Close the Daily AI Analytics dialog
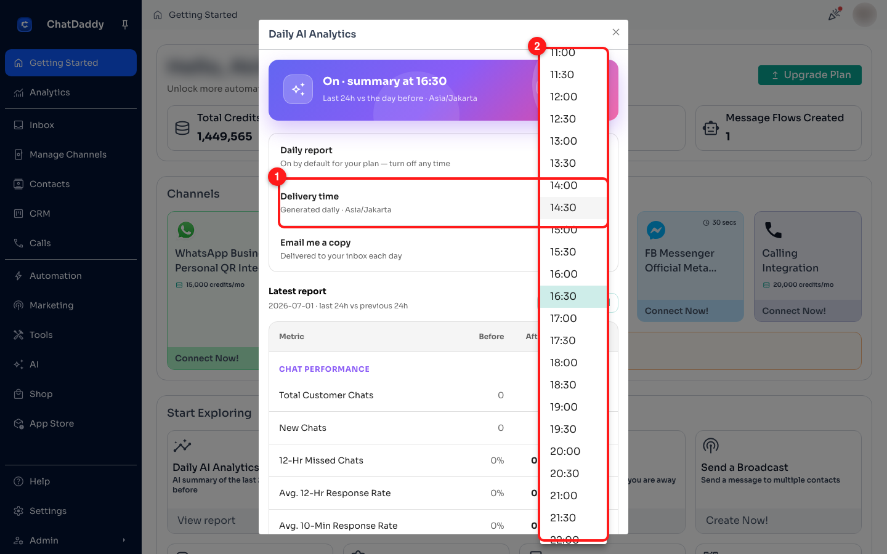Viewport: 887px width, 554px height. pyautogui.click(x=616, y=32)
